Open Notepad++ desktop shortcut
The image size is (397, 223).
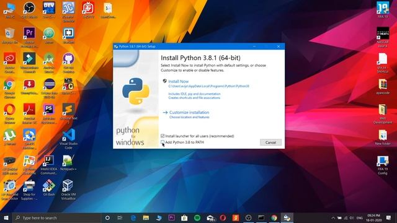[x=69, y=162]
